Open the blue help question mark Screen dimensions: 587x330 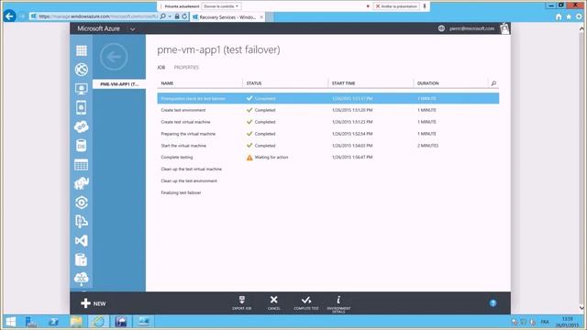[x=493, y=303]
